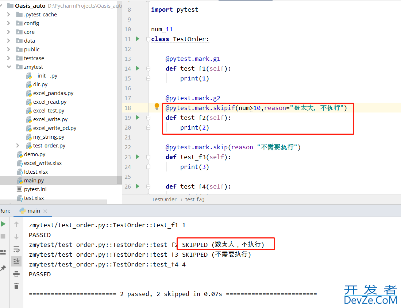Click @pytest.mark.g1 decorator
This screenshot has width=401, height=308.
(x=193, y=59)
